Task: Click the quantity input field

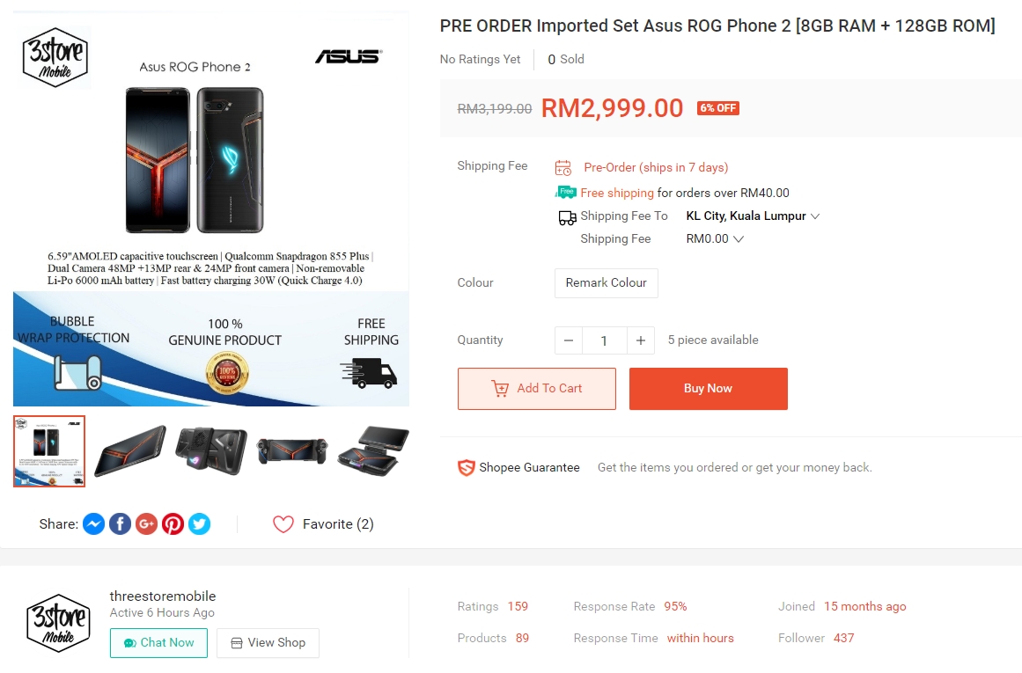Action: pos(604,340)
